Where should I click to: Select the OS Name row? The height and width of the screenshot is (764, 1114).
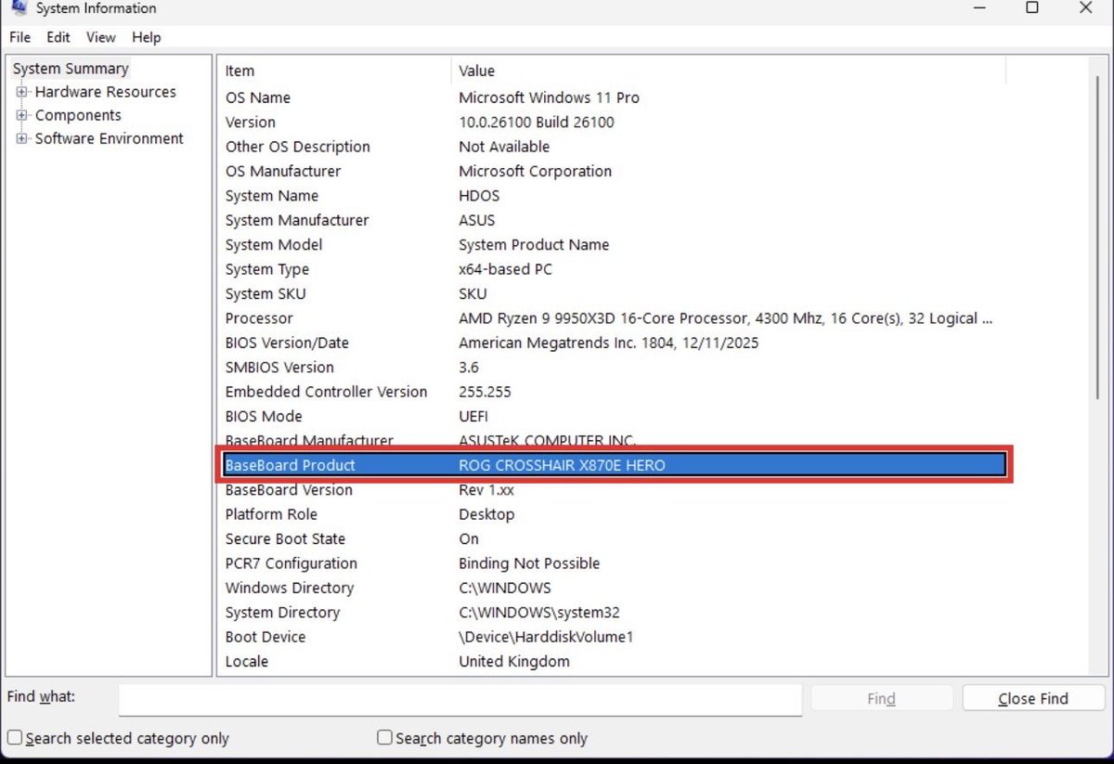point(615,97)
